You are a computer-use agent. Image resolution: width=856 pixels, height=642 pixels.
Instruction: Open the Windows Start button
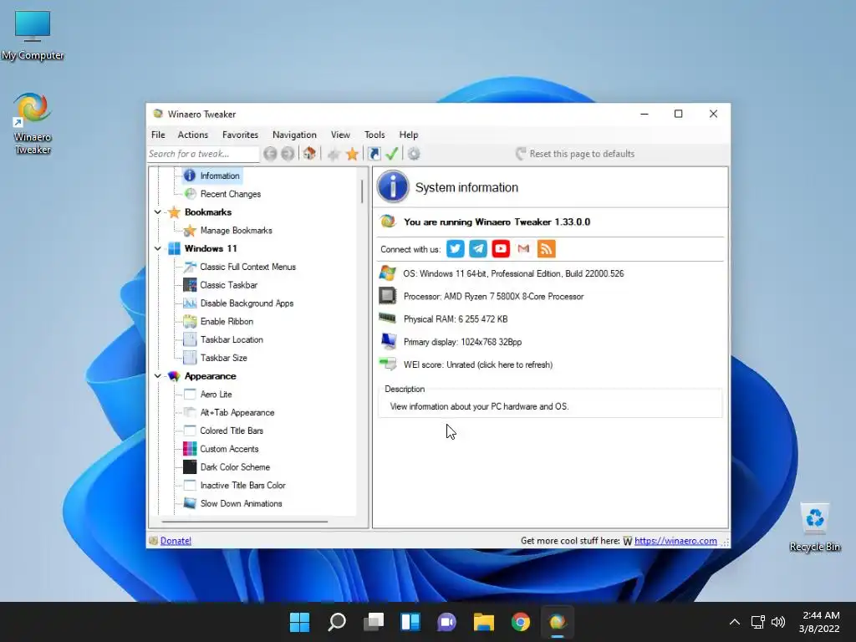(300, 622)
